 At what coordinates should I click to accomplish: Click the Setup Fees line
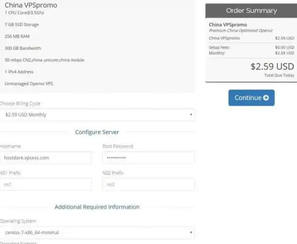tap(252, 47)
